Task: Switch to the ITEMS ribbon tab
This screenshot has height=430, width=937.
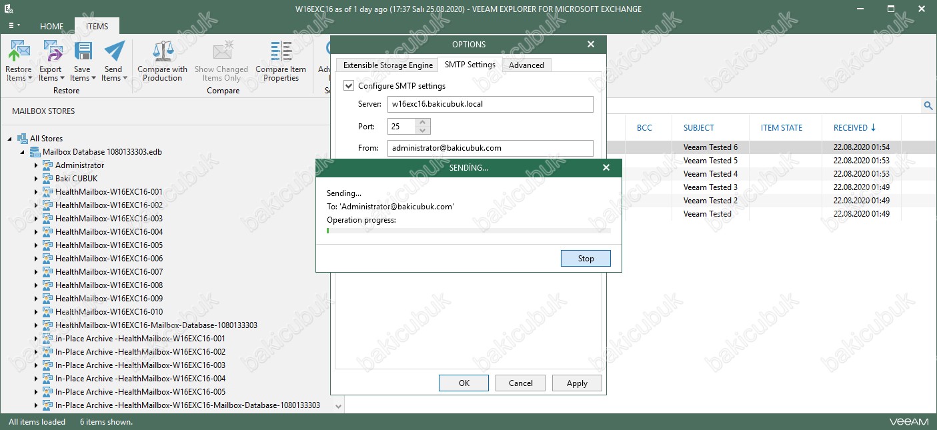Action: [97, 26]
